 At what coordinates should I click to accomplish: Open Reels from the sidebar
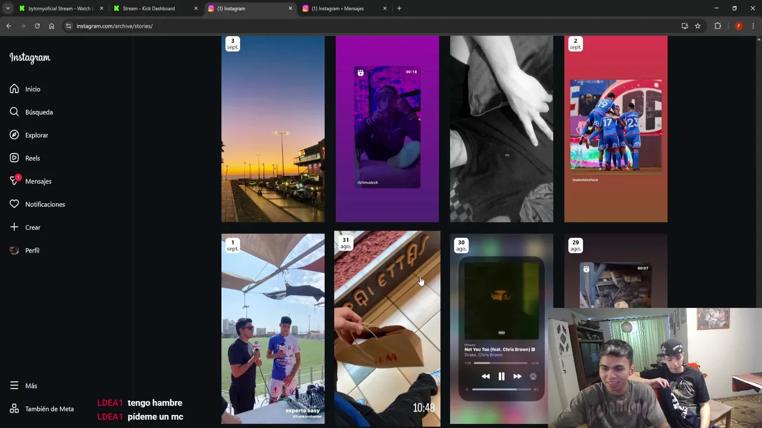click(25, 158)
